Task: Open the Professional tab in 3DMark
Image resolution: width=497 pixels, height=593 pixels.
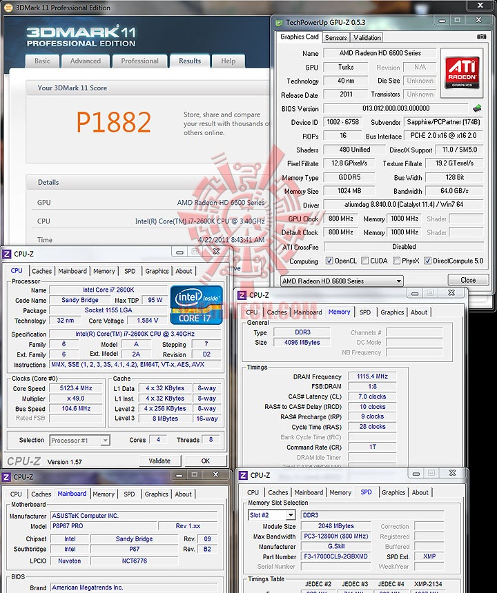Action: tap(139, 61)
